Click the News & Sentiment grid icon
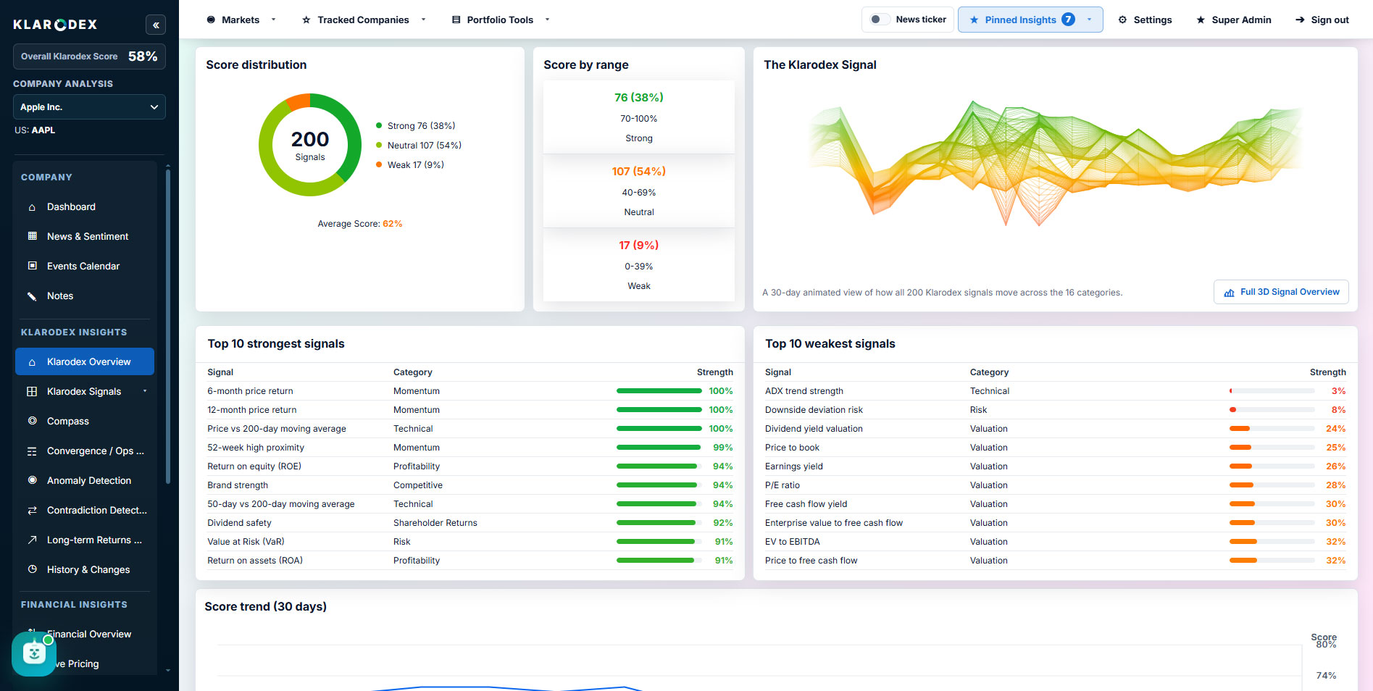Screen dimensions: 1373x691 click(32, 236)
